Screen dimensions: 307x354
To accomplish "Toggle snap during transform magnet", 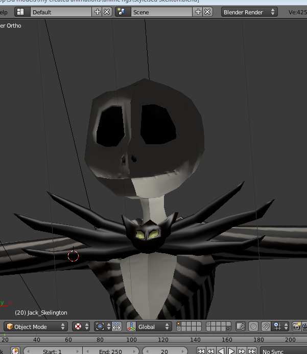I will click(266, 327).
